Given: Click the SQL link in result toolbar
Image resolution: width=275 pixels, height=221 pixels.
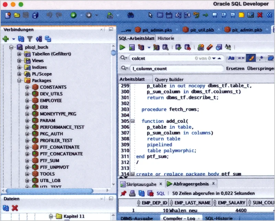Looking at the screenshot, I should 161,193.
